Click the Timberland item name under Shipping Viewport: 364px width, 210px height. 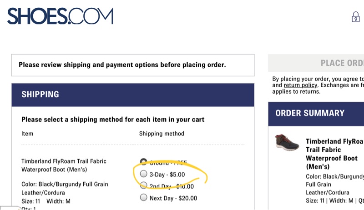coord(64,165)
